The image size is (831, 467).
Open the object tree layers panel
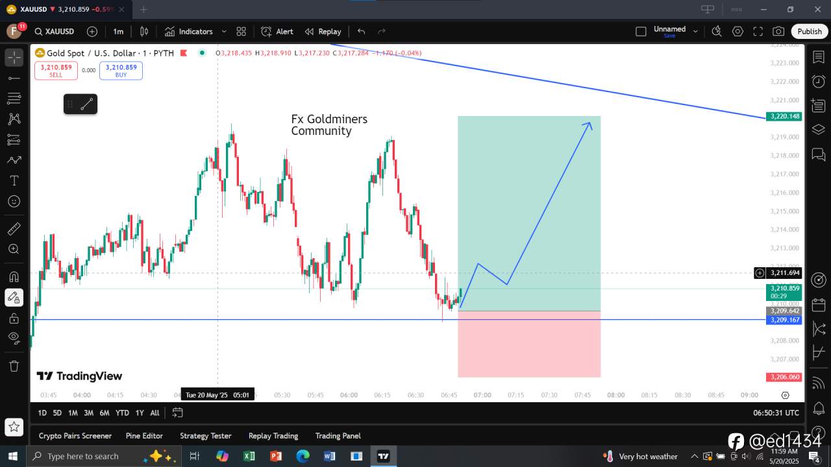[x=819, y=130]
